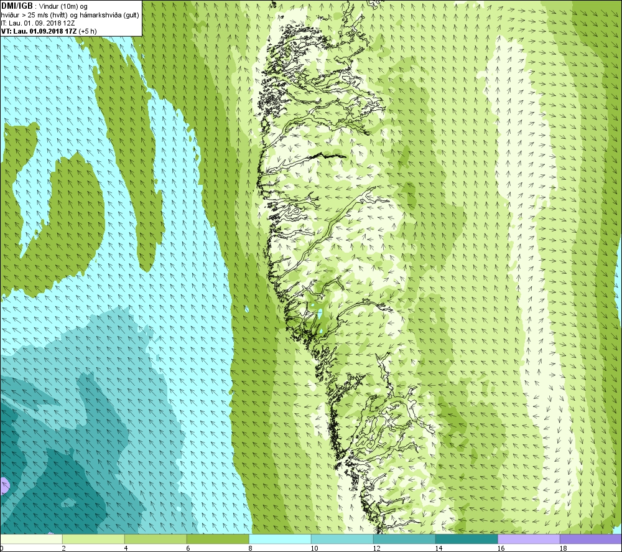Click the bold 'DMI/IGB' title text

click(17, 6)
